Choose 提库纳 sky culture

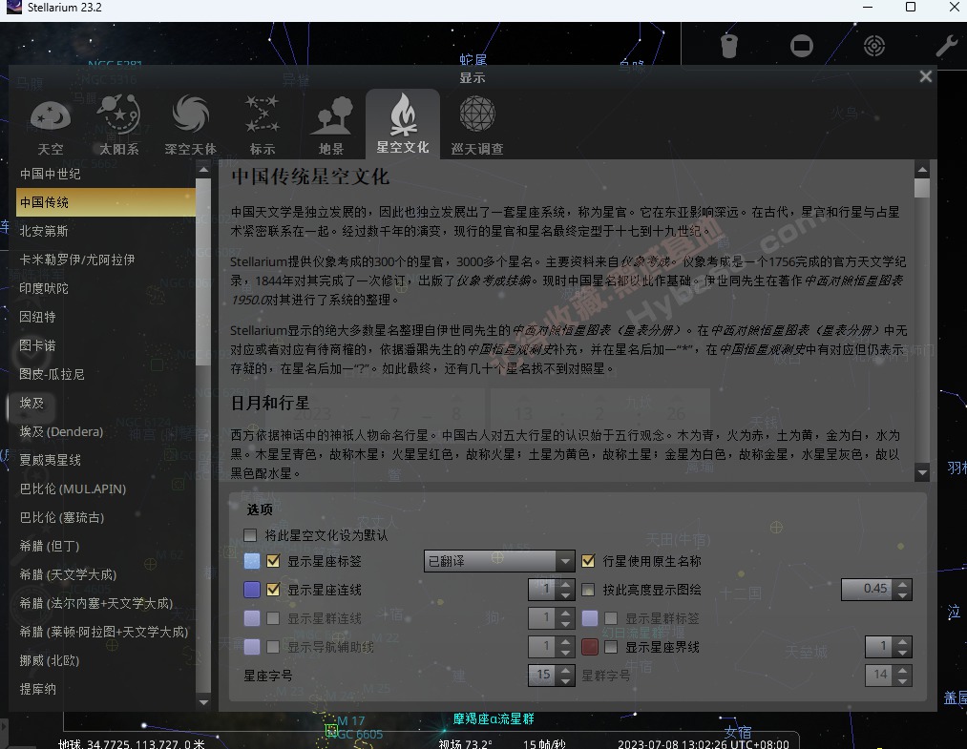(105, 689)
